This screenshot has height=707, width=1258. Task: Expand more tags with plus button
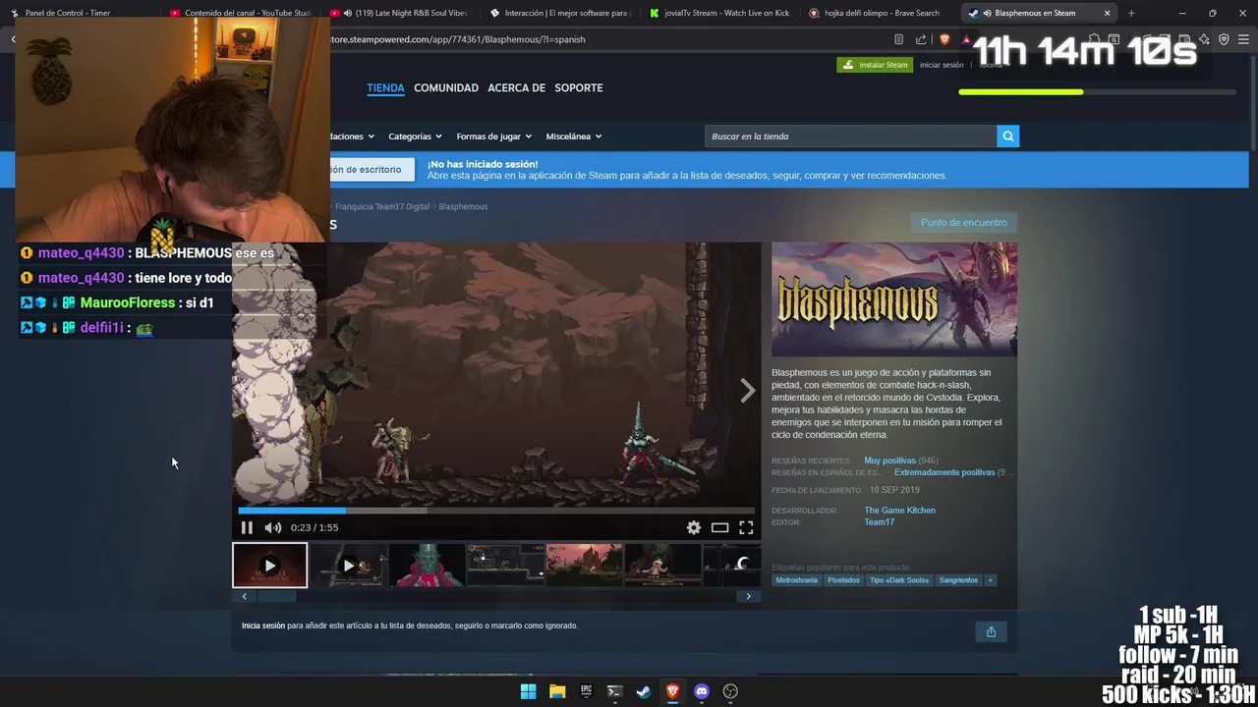coord(990,580)
